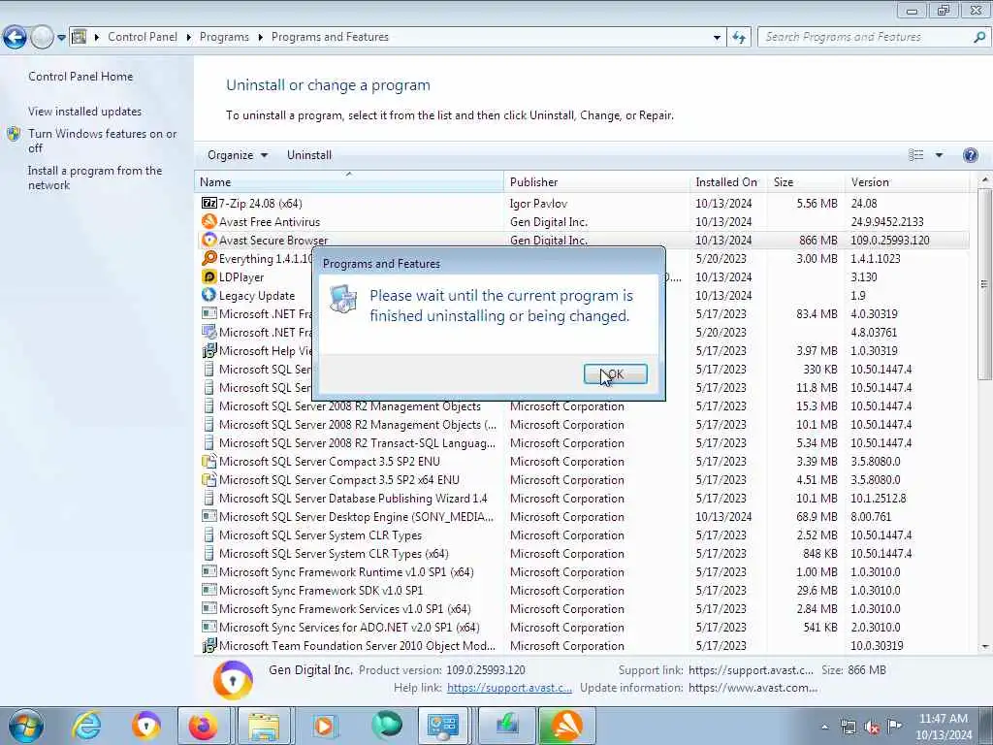Click the network tray icon
Image resolution: width=993 pixels, height=745 pixels.
click(x=848, y=727)
